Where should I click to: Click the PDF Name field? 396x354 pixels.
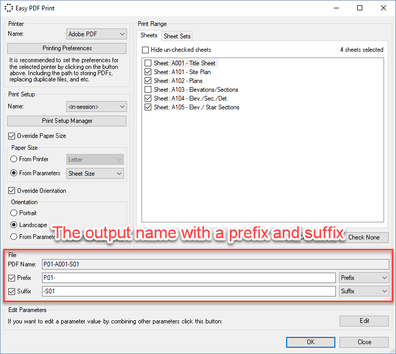tap(216, 264)
